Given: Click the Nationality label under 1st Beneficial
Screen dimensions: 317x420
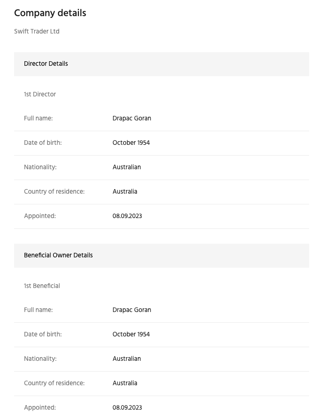Looking at the screenshot, I should click(40, 359).
